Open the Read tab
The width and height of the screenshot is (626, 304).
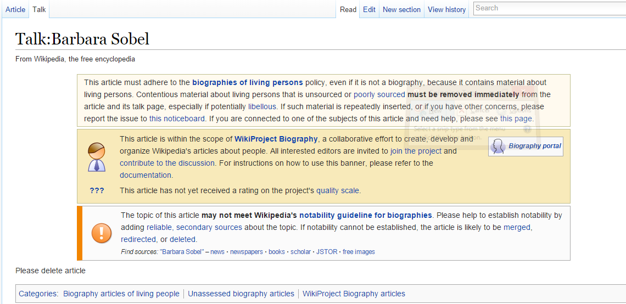point(348,9)
